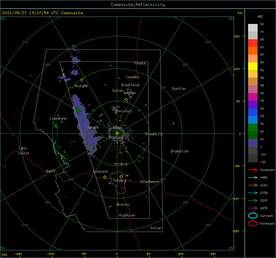Click the yellow marker west of Calgary near Cochrane
The height and width of the screenshot is (258, 276).
click(x=105, y=177)
